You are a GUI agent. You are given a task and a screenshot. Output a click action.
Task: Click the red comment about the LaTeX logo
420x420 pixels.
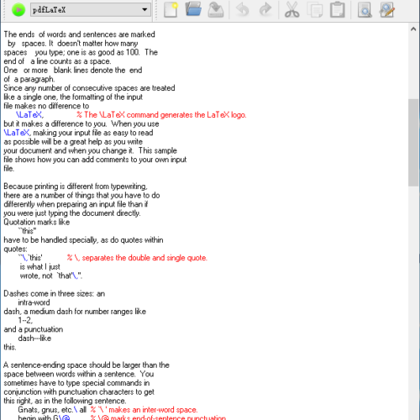pos(161,115)
